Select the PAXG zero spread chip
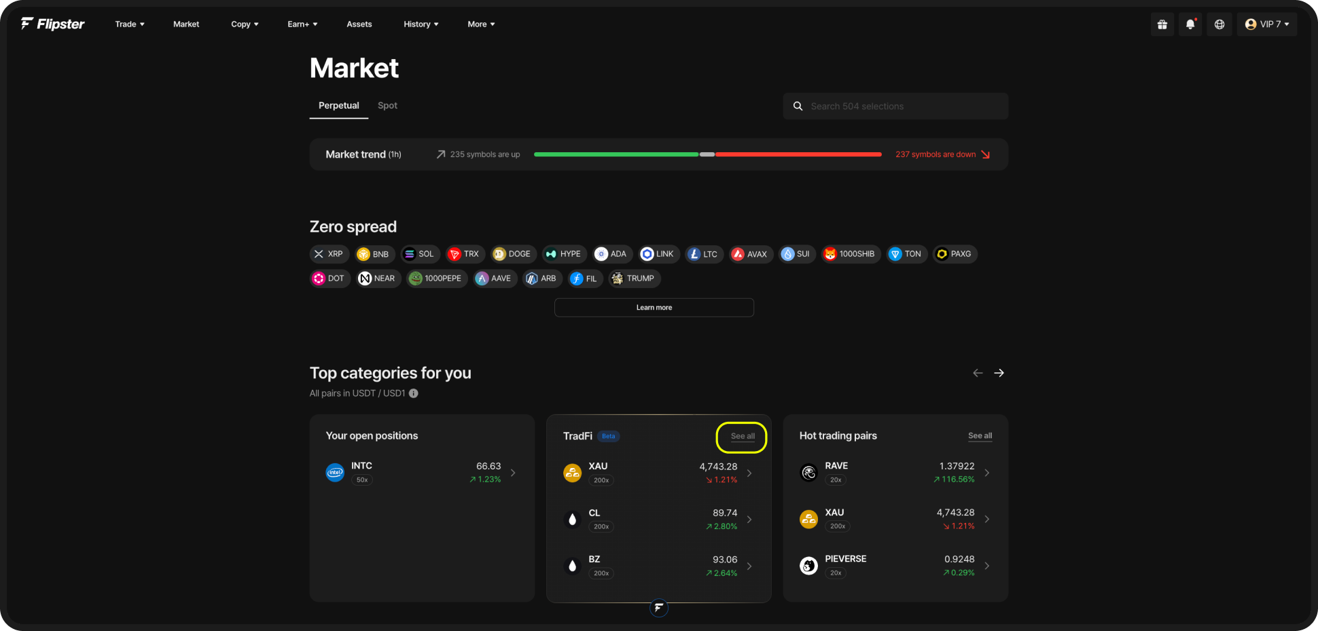 [955, 254]
